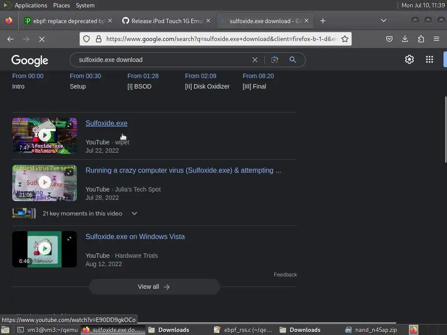
Task: Play the 6:46 Windows Vista video thumbnail
Action: pyautogui.click(x=45, y=249)
